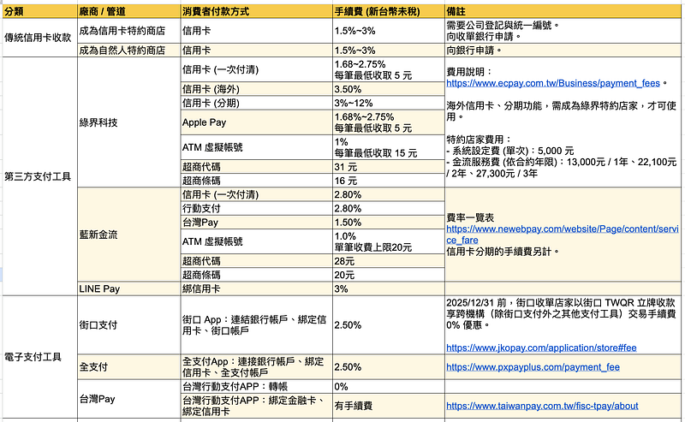The width and height of the screenshot is (685, 422).
Task: Click the 第三方支付工具 category cell
Action: click(39, 176)
